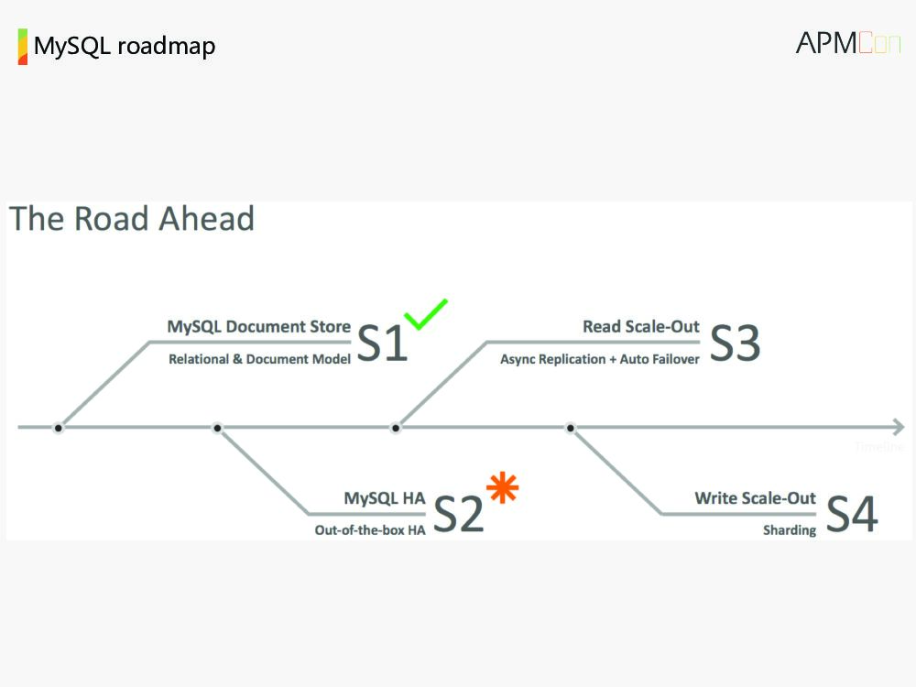Click the MySQL HA heading
916x687 pixels.
385,498
